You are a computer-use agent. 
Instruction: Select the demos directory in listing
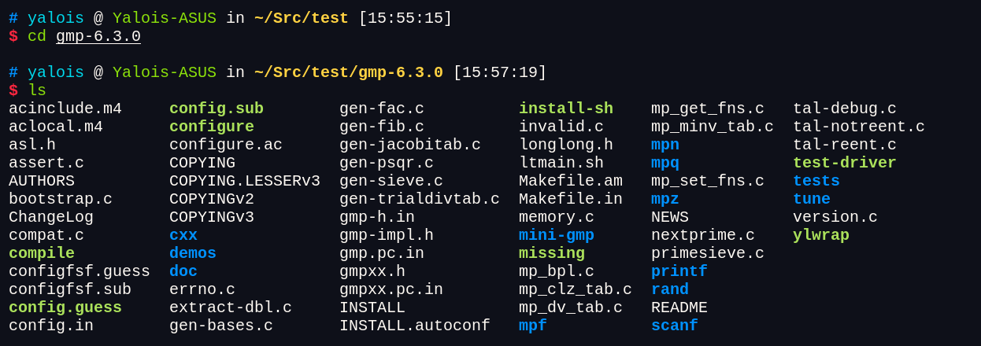(x=192, y=253)
